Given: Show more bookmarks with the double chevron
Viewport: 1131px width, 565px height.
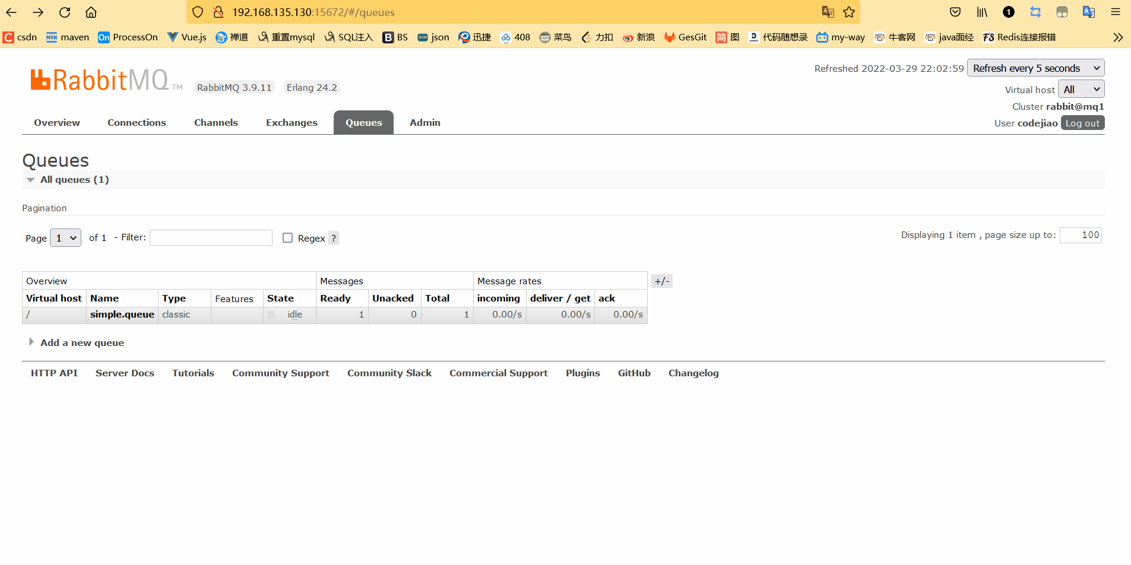Looking at the screenshot, I should [1118, 37].
